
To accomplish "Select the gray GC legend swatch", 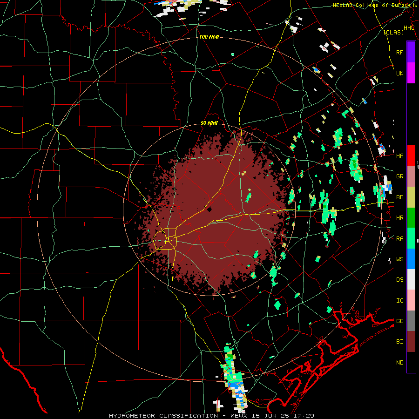I will 411,321.
